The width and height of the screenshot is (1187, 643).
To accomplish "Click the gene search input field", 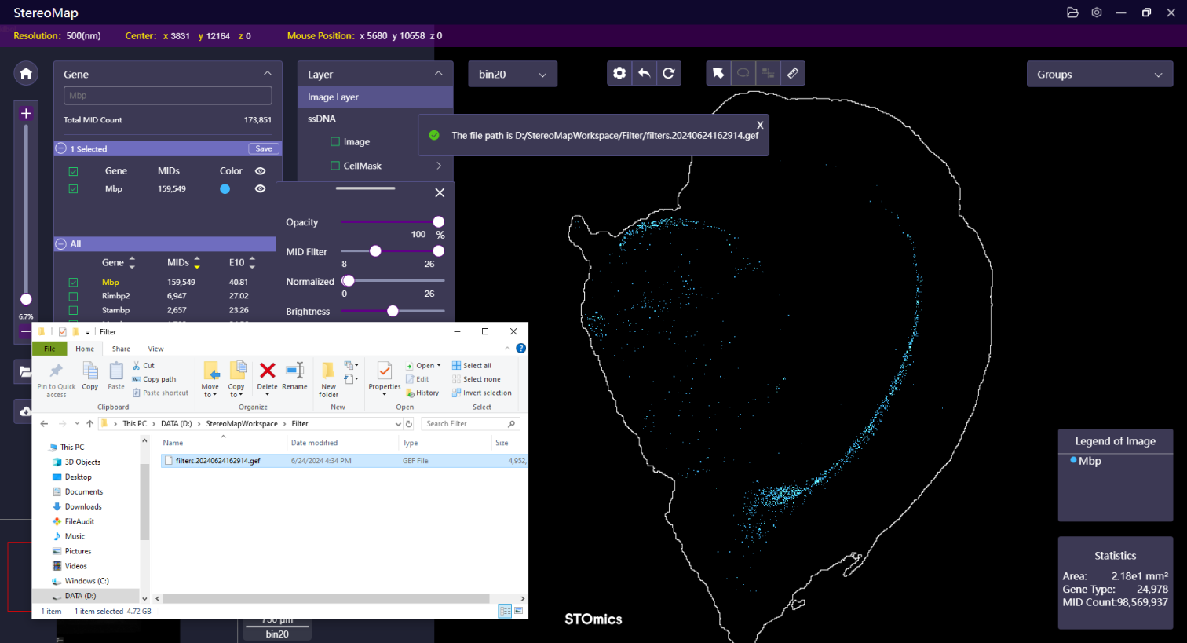I will click(x=168, y=96).
